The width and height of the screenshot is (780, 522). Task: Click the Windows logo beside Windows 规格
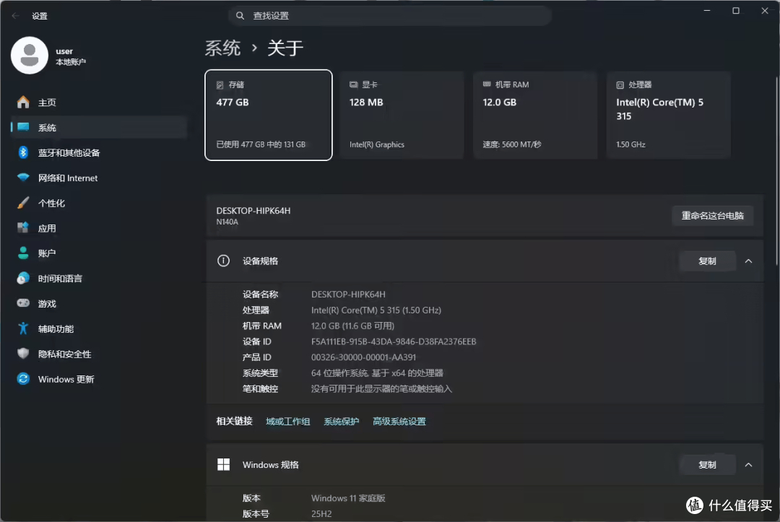coord(223,464)
